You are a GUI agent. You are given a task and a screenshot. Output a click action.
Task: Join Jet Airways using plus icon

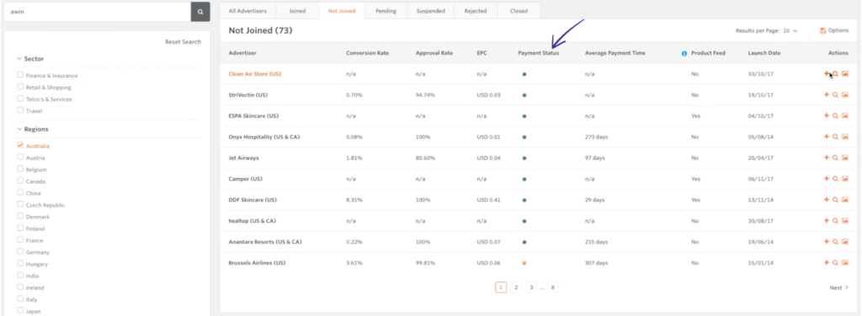tap(827, 157)
